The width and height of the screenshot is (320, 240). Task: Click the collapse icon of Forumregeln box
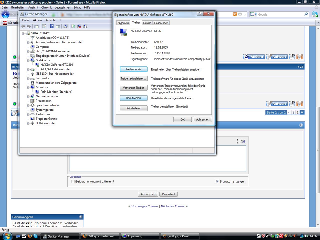81,217
